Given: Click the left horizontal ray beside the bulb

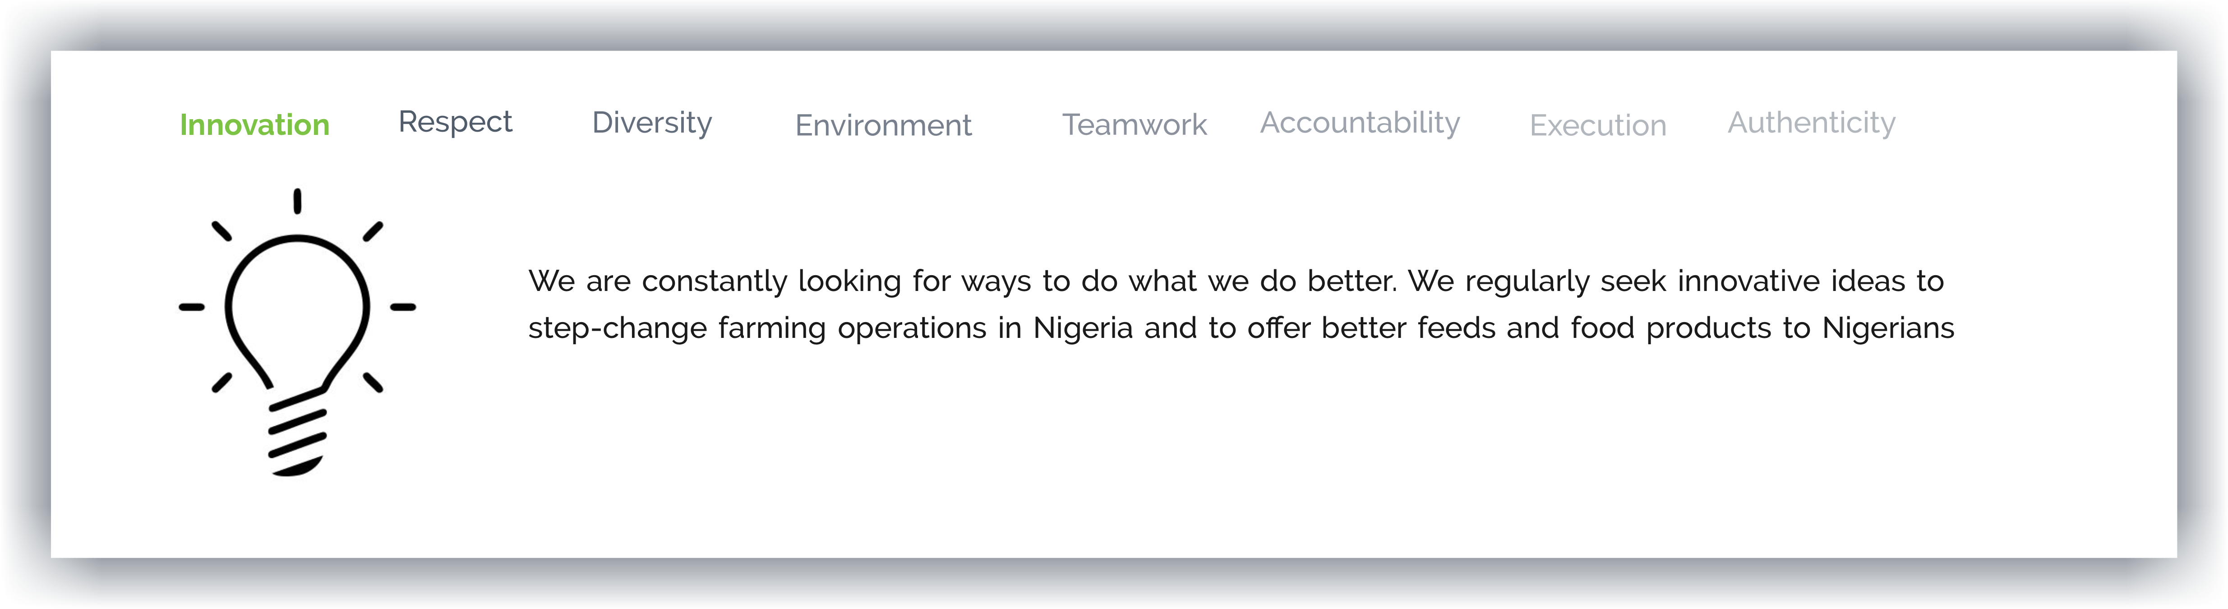Looking at the screenshot, I should (191, 307).
